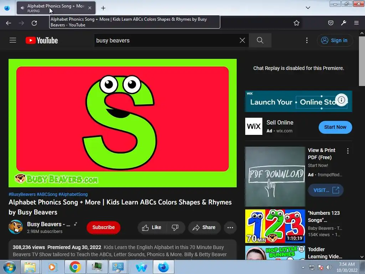Open the Firefox icon on taskbar
Image resolution: width=365 pixels, height=274 pixels.
pyautogui.click(x=163, y=267)
